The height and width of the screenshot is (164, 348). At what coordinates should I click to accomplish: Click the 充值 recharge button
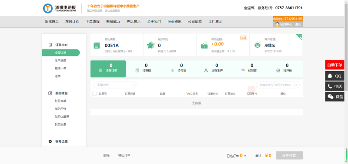244,38
